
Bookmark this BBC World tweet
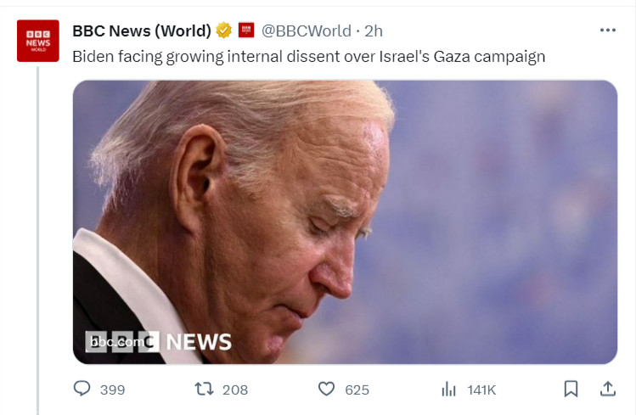click(x=571, y=389)
